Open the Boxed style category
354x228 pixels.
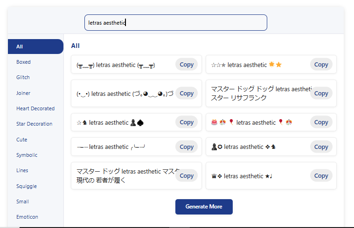click(x=23, y=62)
